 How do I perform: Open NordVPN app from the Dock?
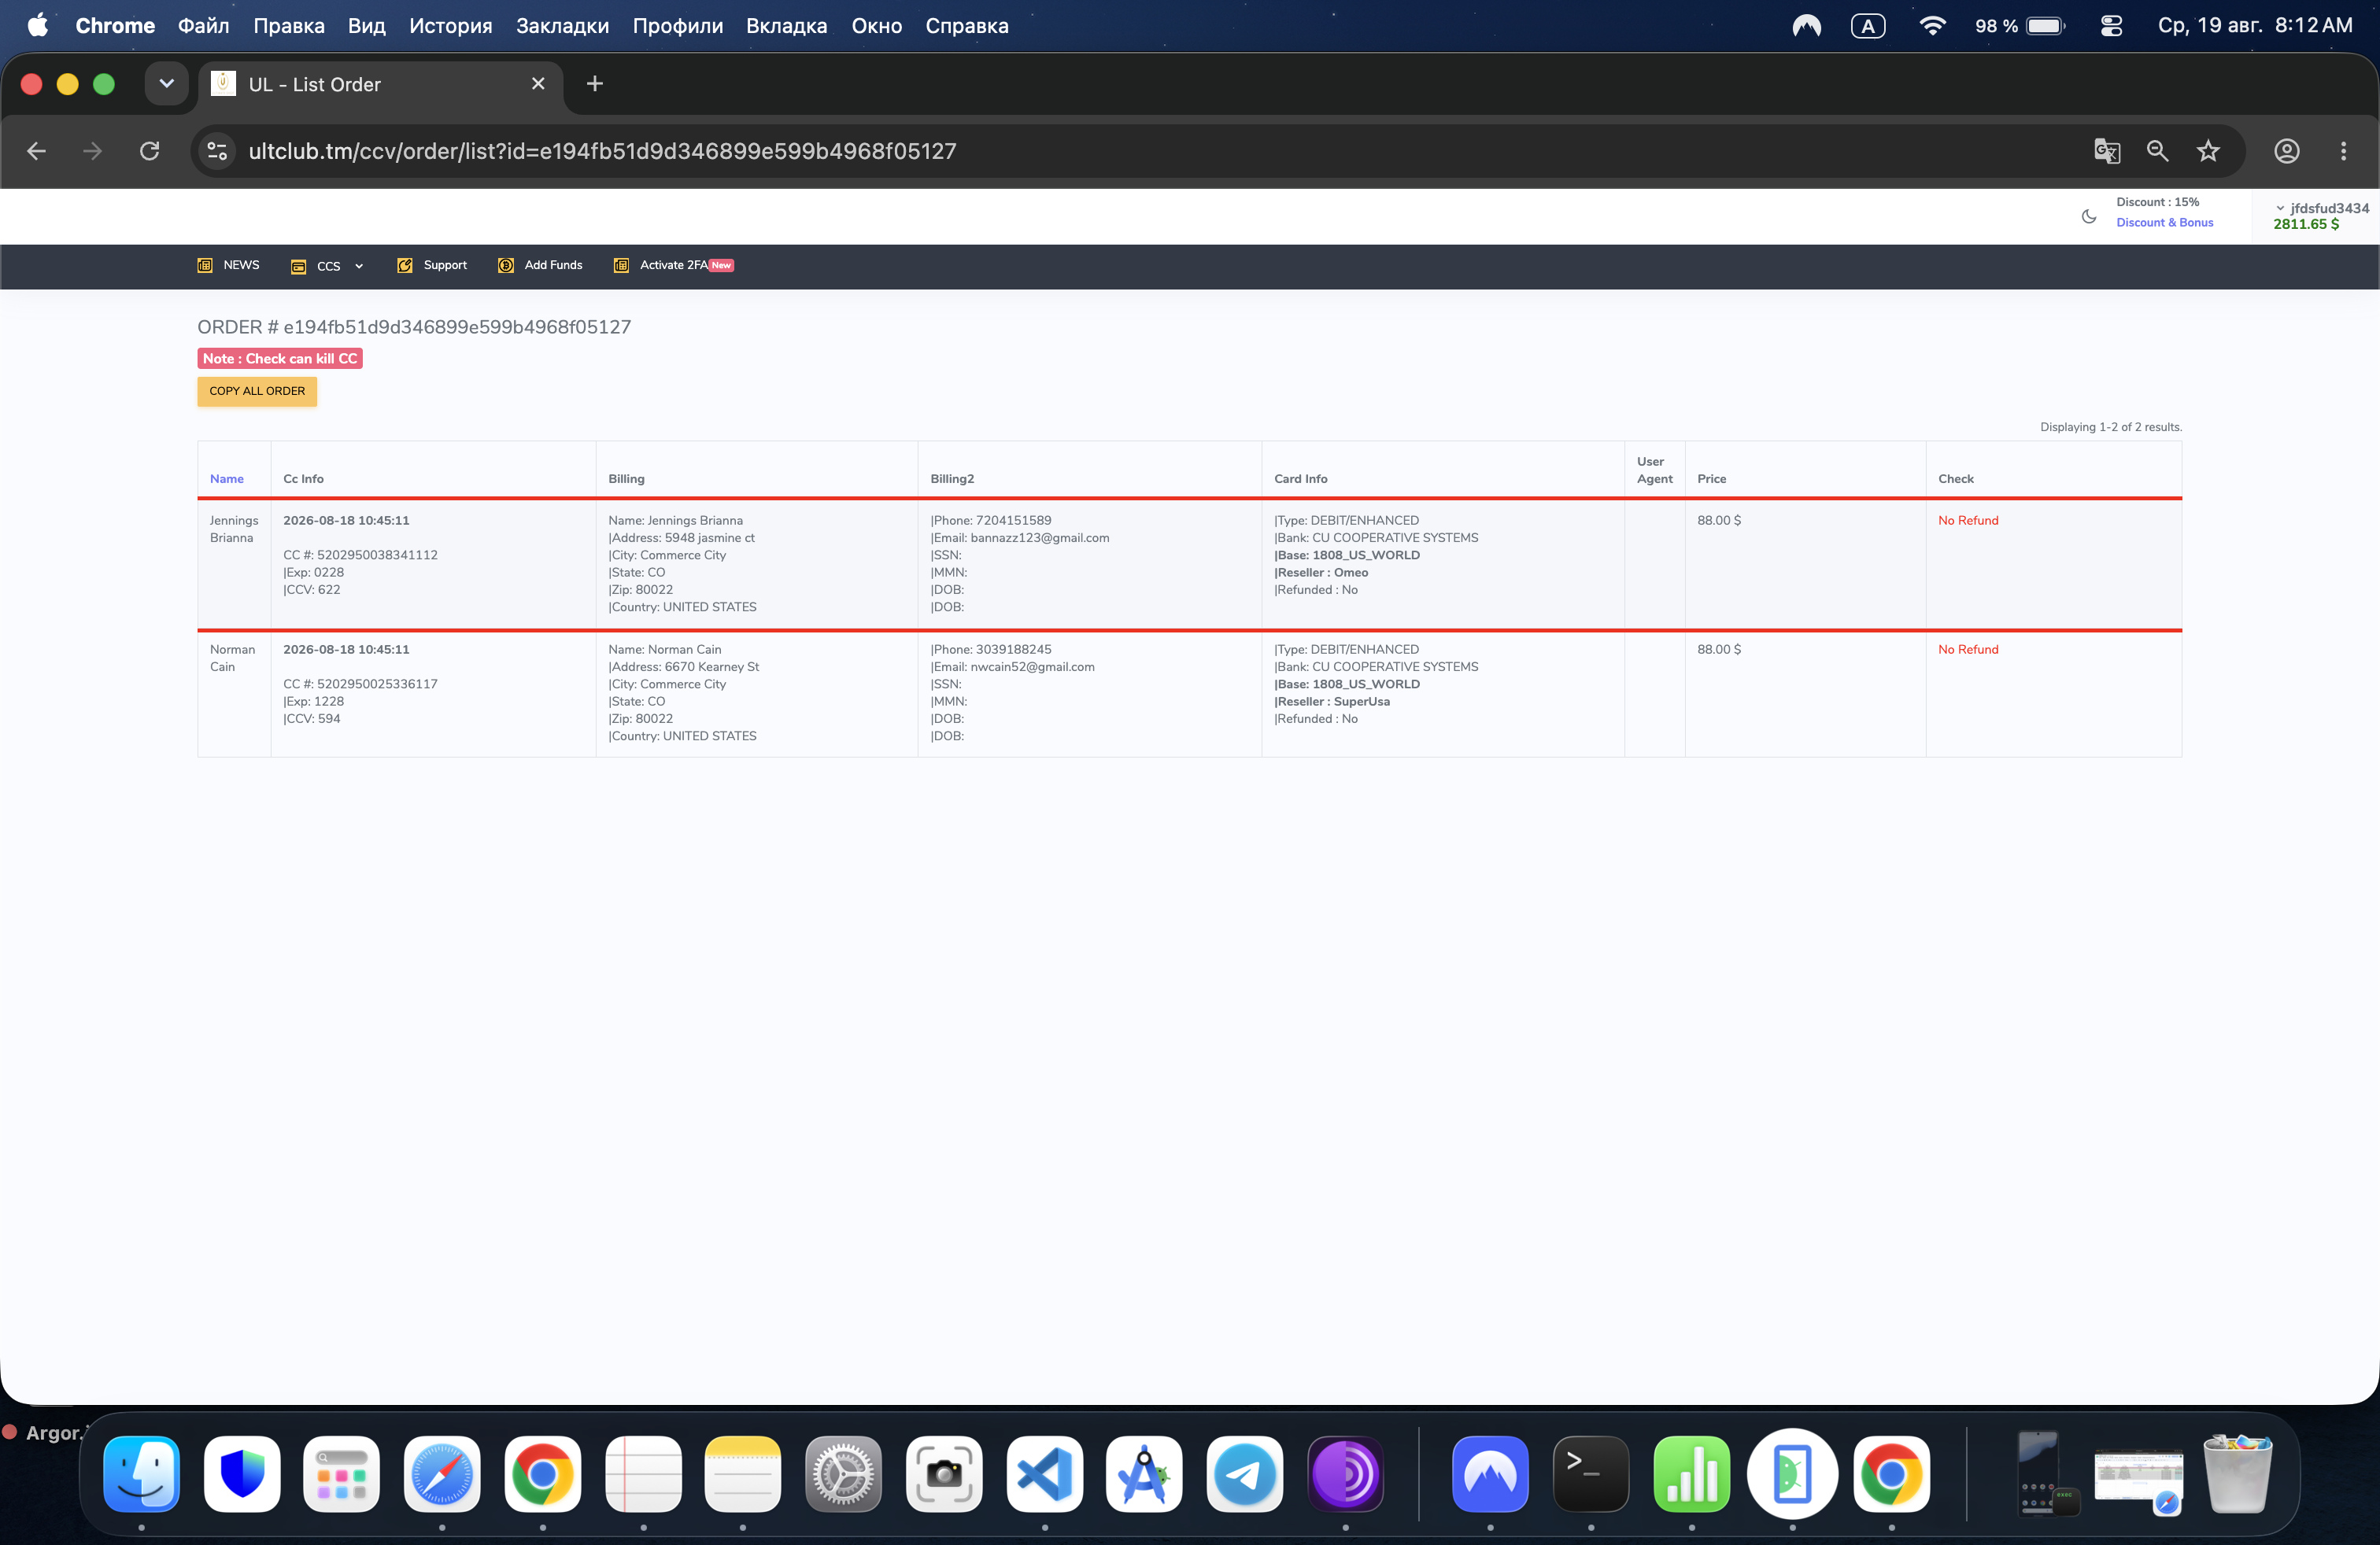pyautogui.click(x=1490, y=1474)
